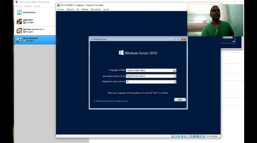Close the VirtualBox Manager window
Viewport: 257px width, 143px height.
[x=242, y=2]
